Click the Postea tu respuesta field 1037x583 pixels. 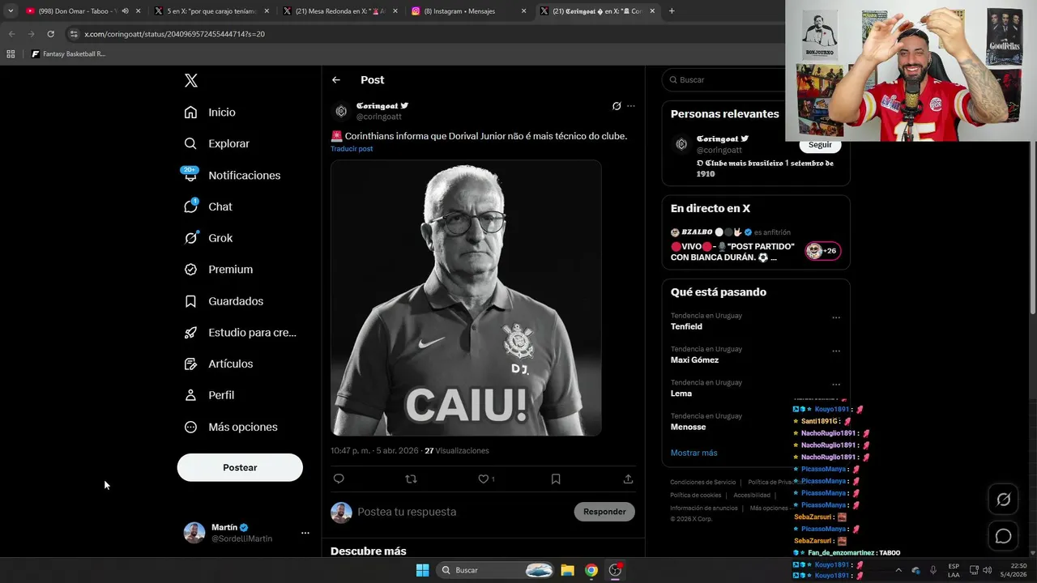462,512
